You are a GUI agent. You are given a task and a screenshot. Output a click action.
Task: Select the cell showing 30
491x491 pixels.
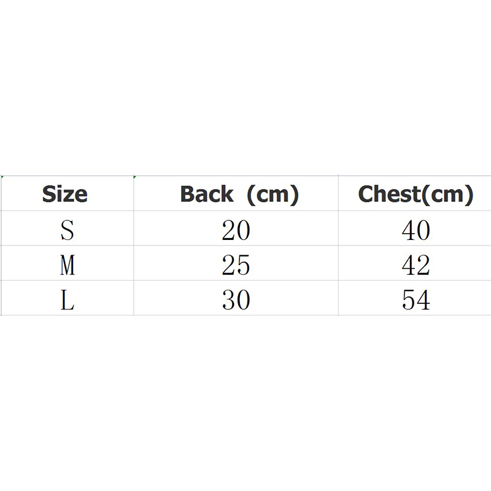tap(236, 301)
